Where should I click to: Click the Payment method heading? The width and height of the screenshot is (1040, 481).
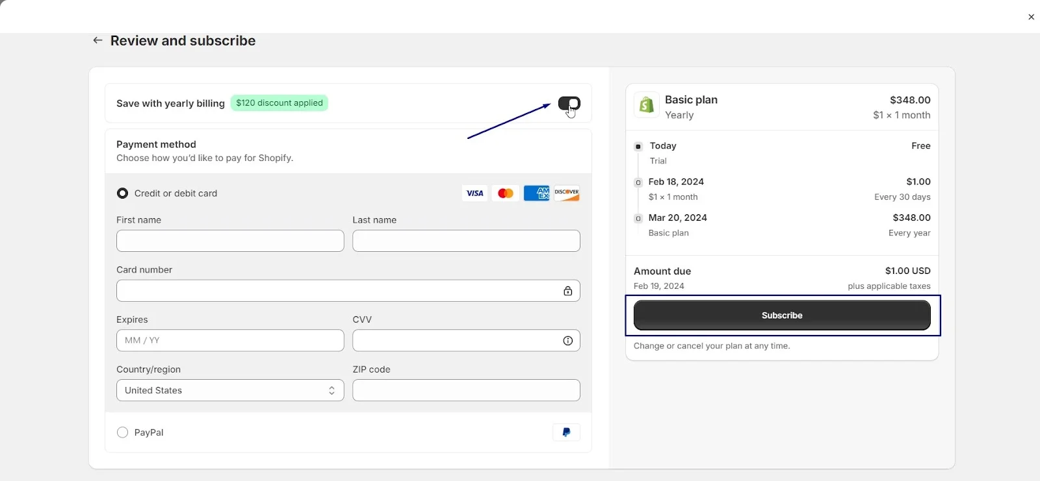156,144
